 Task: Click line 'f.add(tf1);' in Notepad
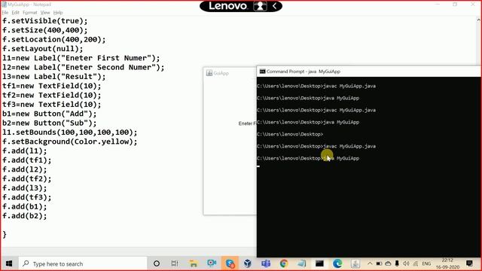[x=27, y=160]
